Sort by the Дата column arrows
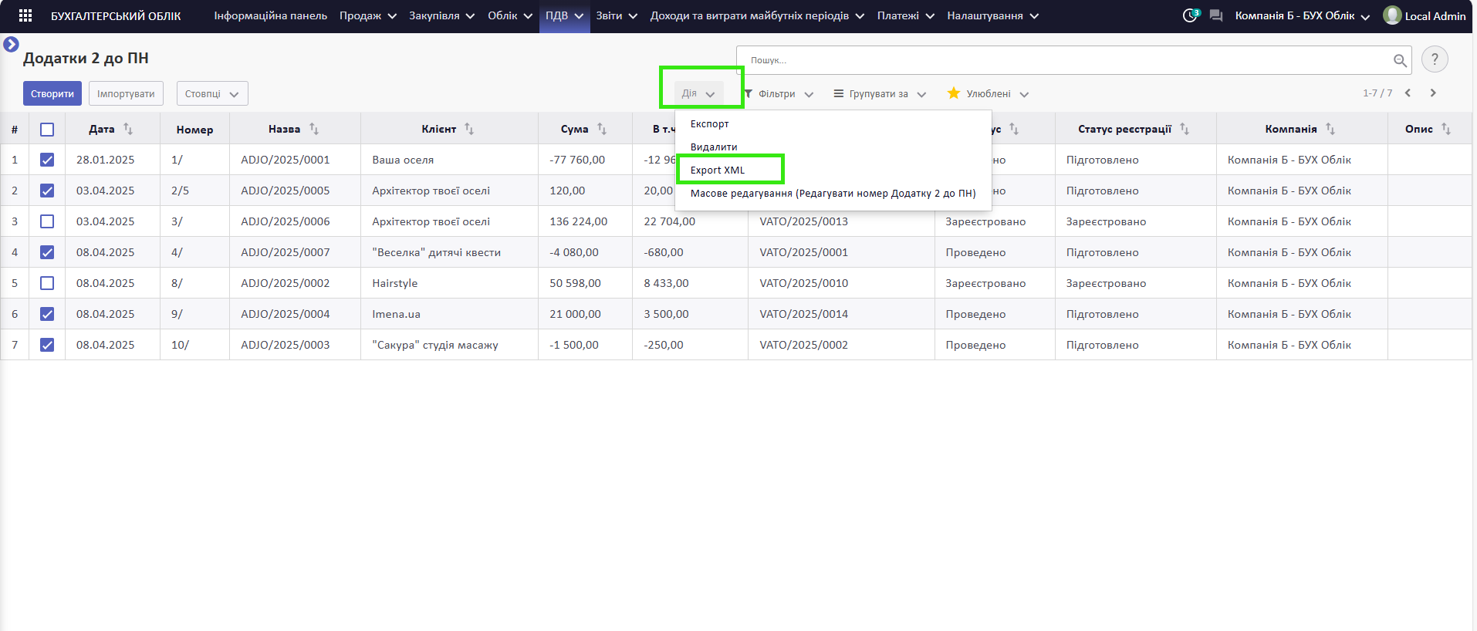1477x631 pixels. point(128,129)
